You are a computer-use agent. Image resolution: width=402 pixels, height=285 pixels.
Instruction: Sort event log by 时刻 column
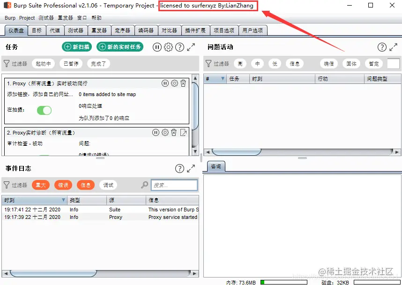(x=35, y=200)
